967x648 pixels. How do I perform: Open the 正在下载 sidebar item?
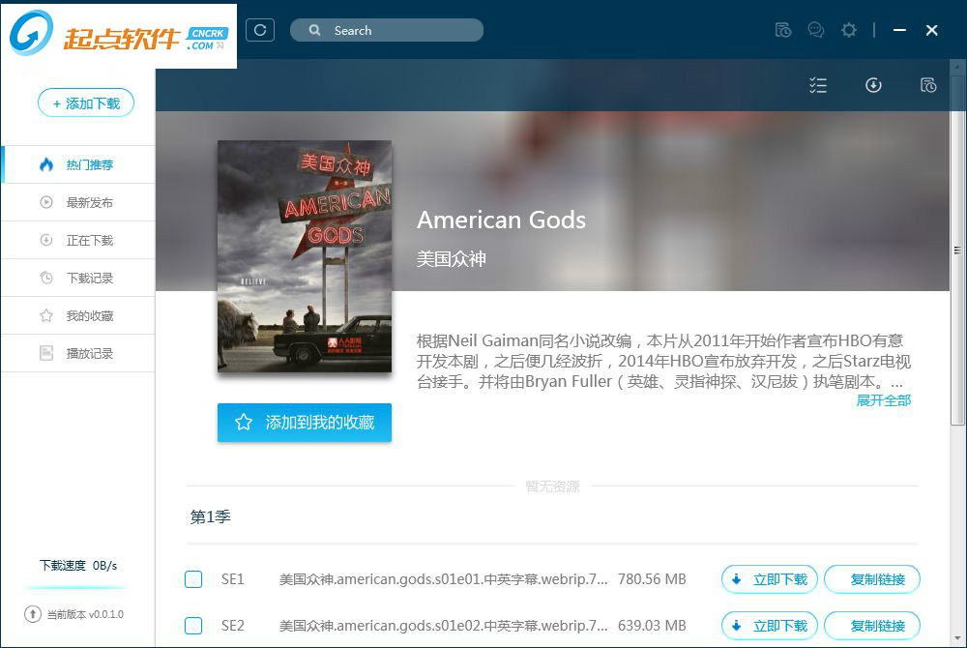point(77,240)
